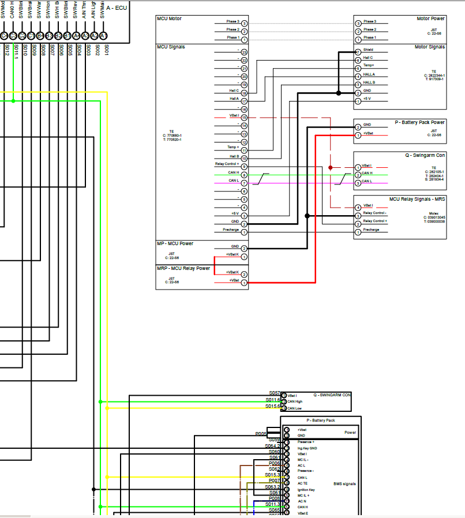Click pin 23 of the MCU Signals connector
Viewport: 465px width, 518px height.
(244, 60)
